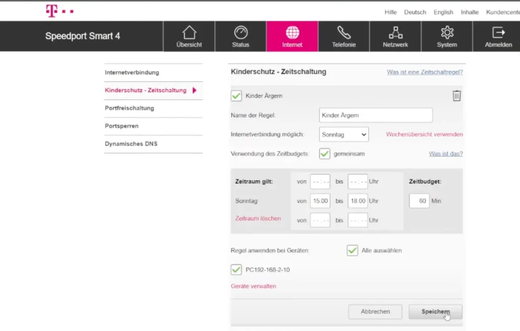The height and width of the screenshot is (331, 520).
Task: Click the Zeitraum löschen link
Action: 258,218
